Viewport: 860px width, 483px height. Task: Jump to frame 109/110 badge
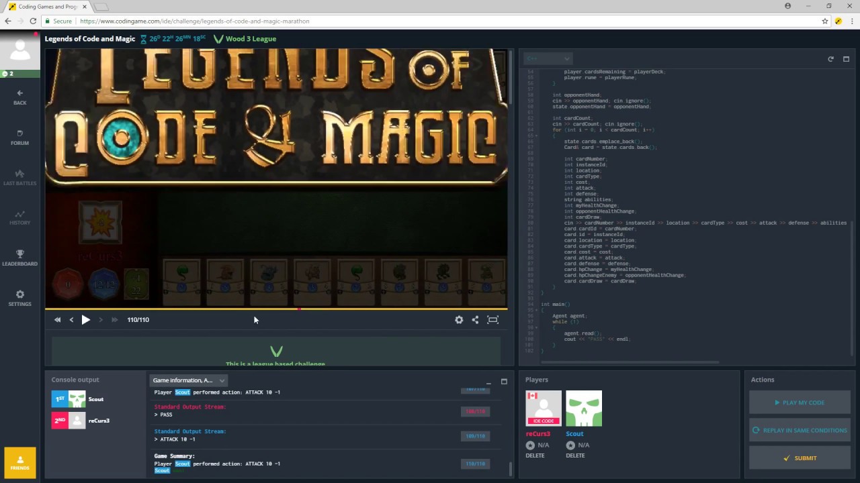[x=475, y=436]
